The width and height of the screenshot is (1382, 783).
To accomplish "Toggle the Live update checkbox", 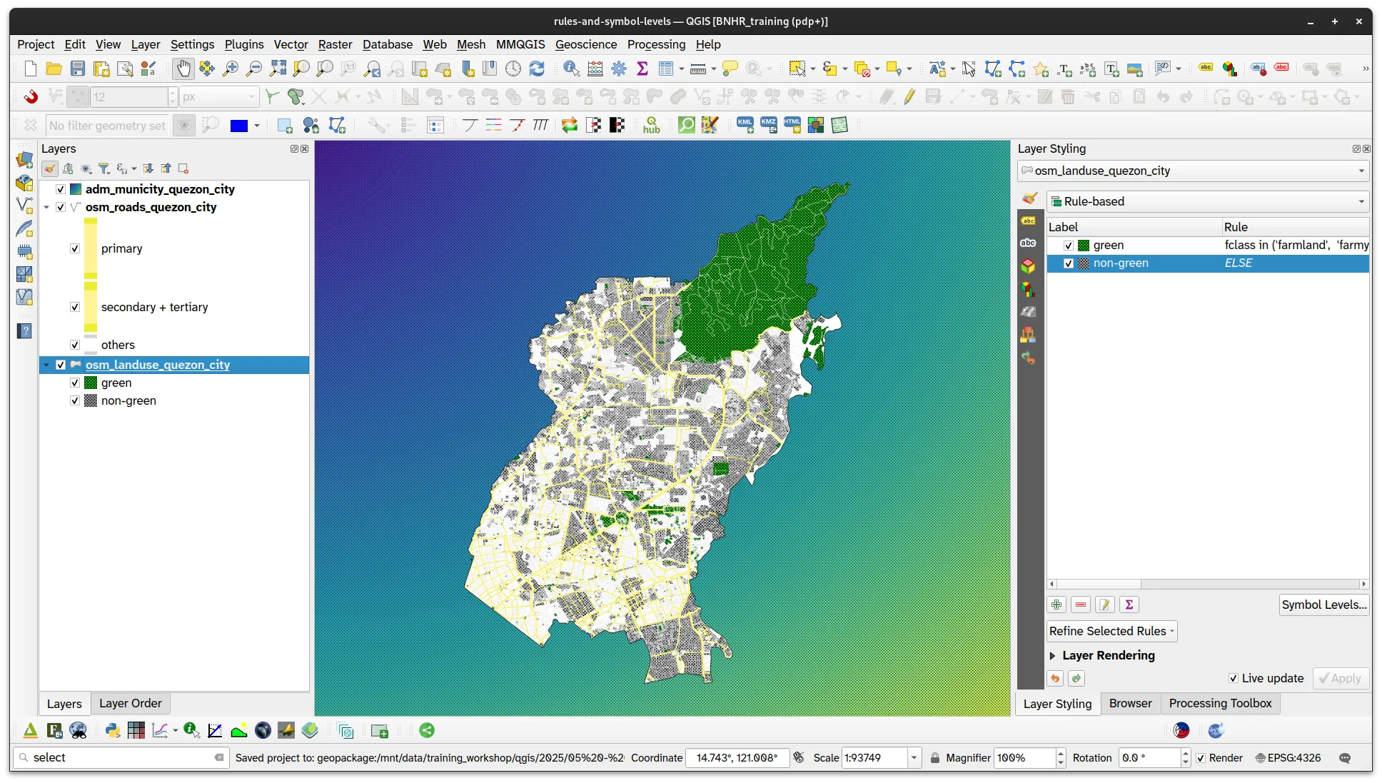I will point(1233,678).
